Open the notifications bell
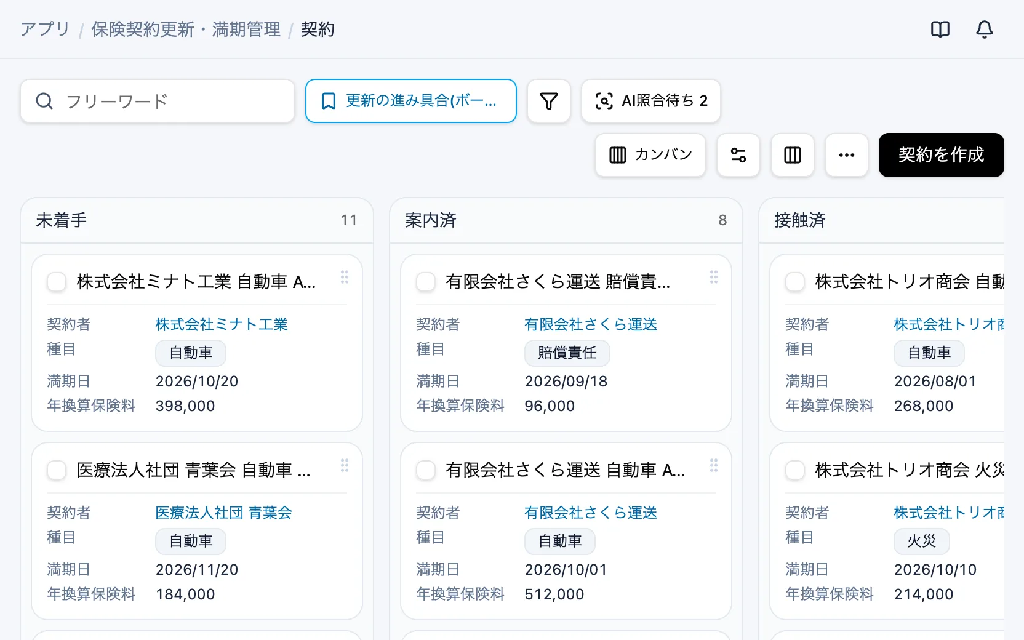This screenshot has width=1024, height=640. click(x=985, y=30)
